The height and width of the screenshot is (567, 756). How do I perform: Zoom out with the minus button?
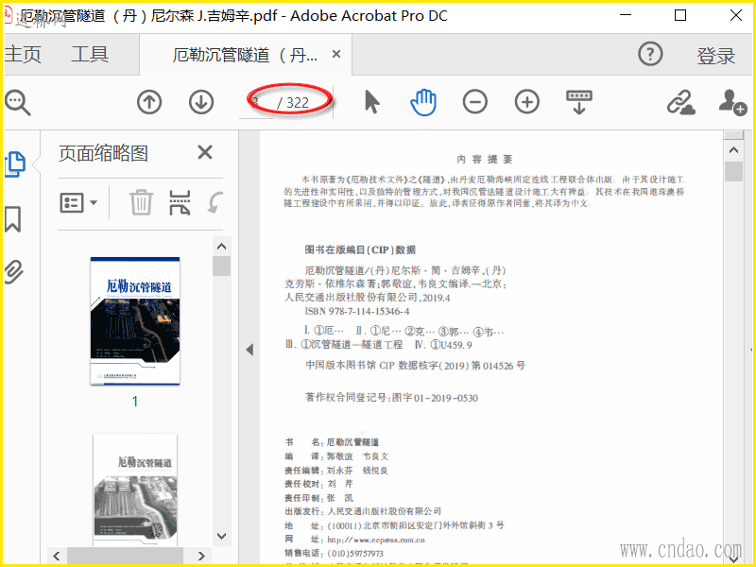pos(475,102)
